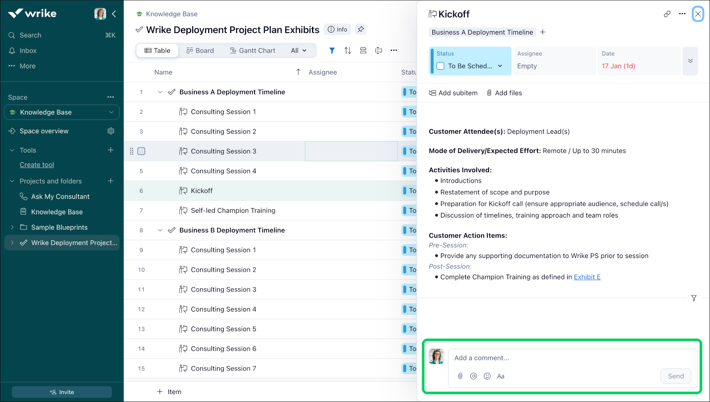The image size is (710, 402).
Task: Click the blue filter icon in toolbar
Action: tap(332, 50)
